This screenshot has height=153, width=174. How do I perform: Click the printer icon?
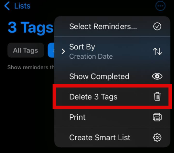point(157,117)
